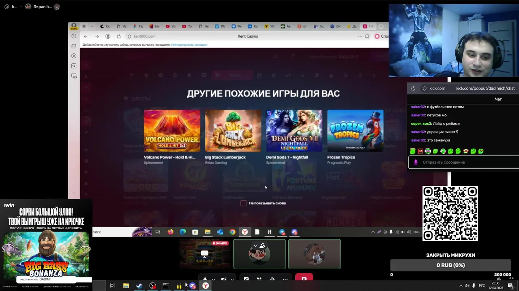The height and width of the screenshot is (291, 519).
Task: Select the participant tile on the right
Action: pos(314,254)
